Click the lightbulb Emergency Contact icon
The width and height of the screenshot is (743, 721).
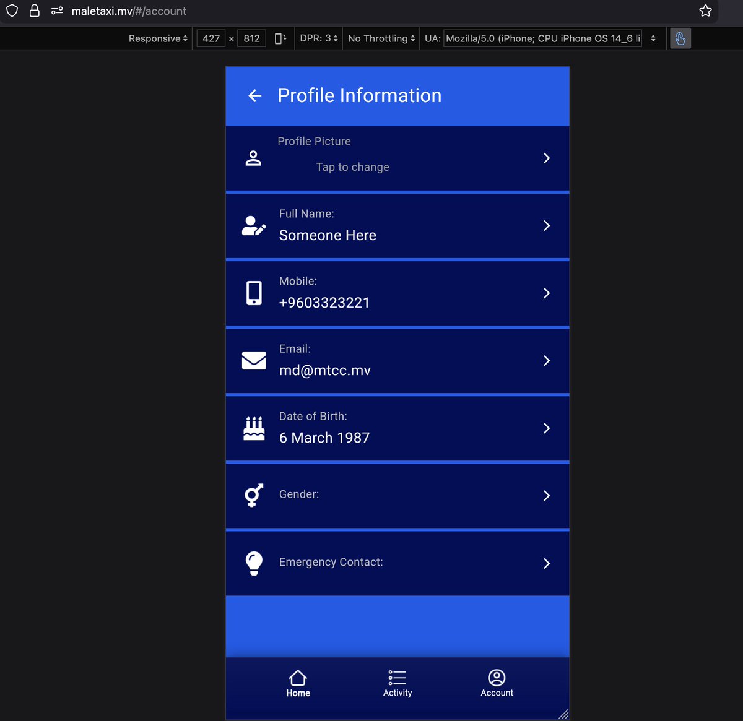pos(254,563)
